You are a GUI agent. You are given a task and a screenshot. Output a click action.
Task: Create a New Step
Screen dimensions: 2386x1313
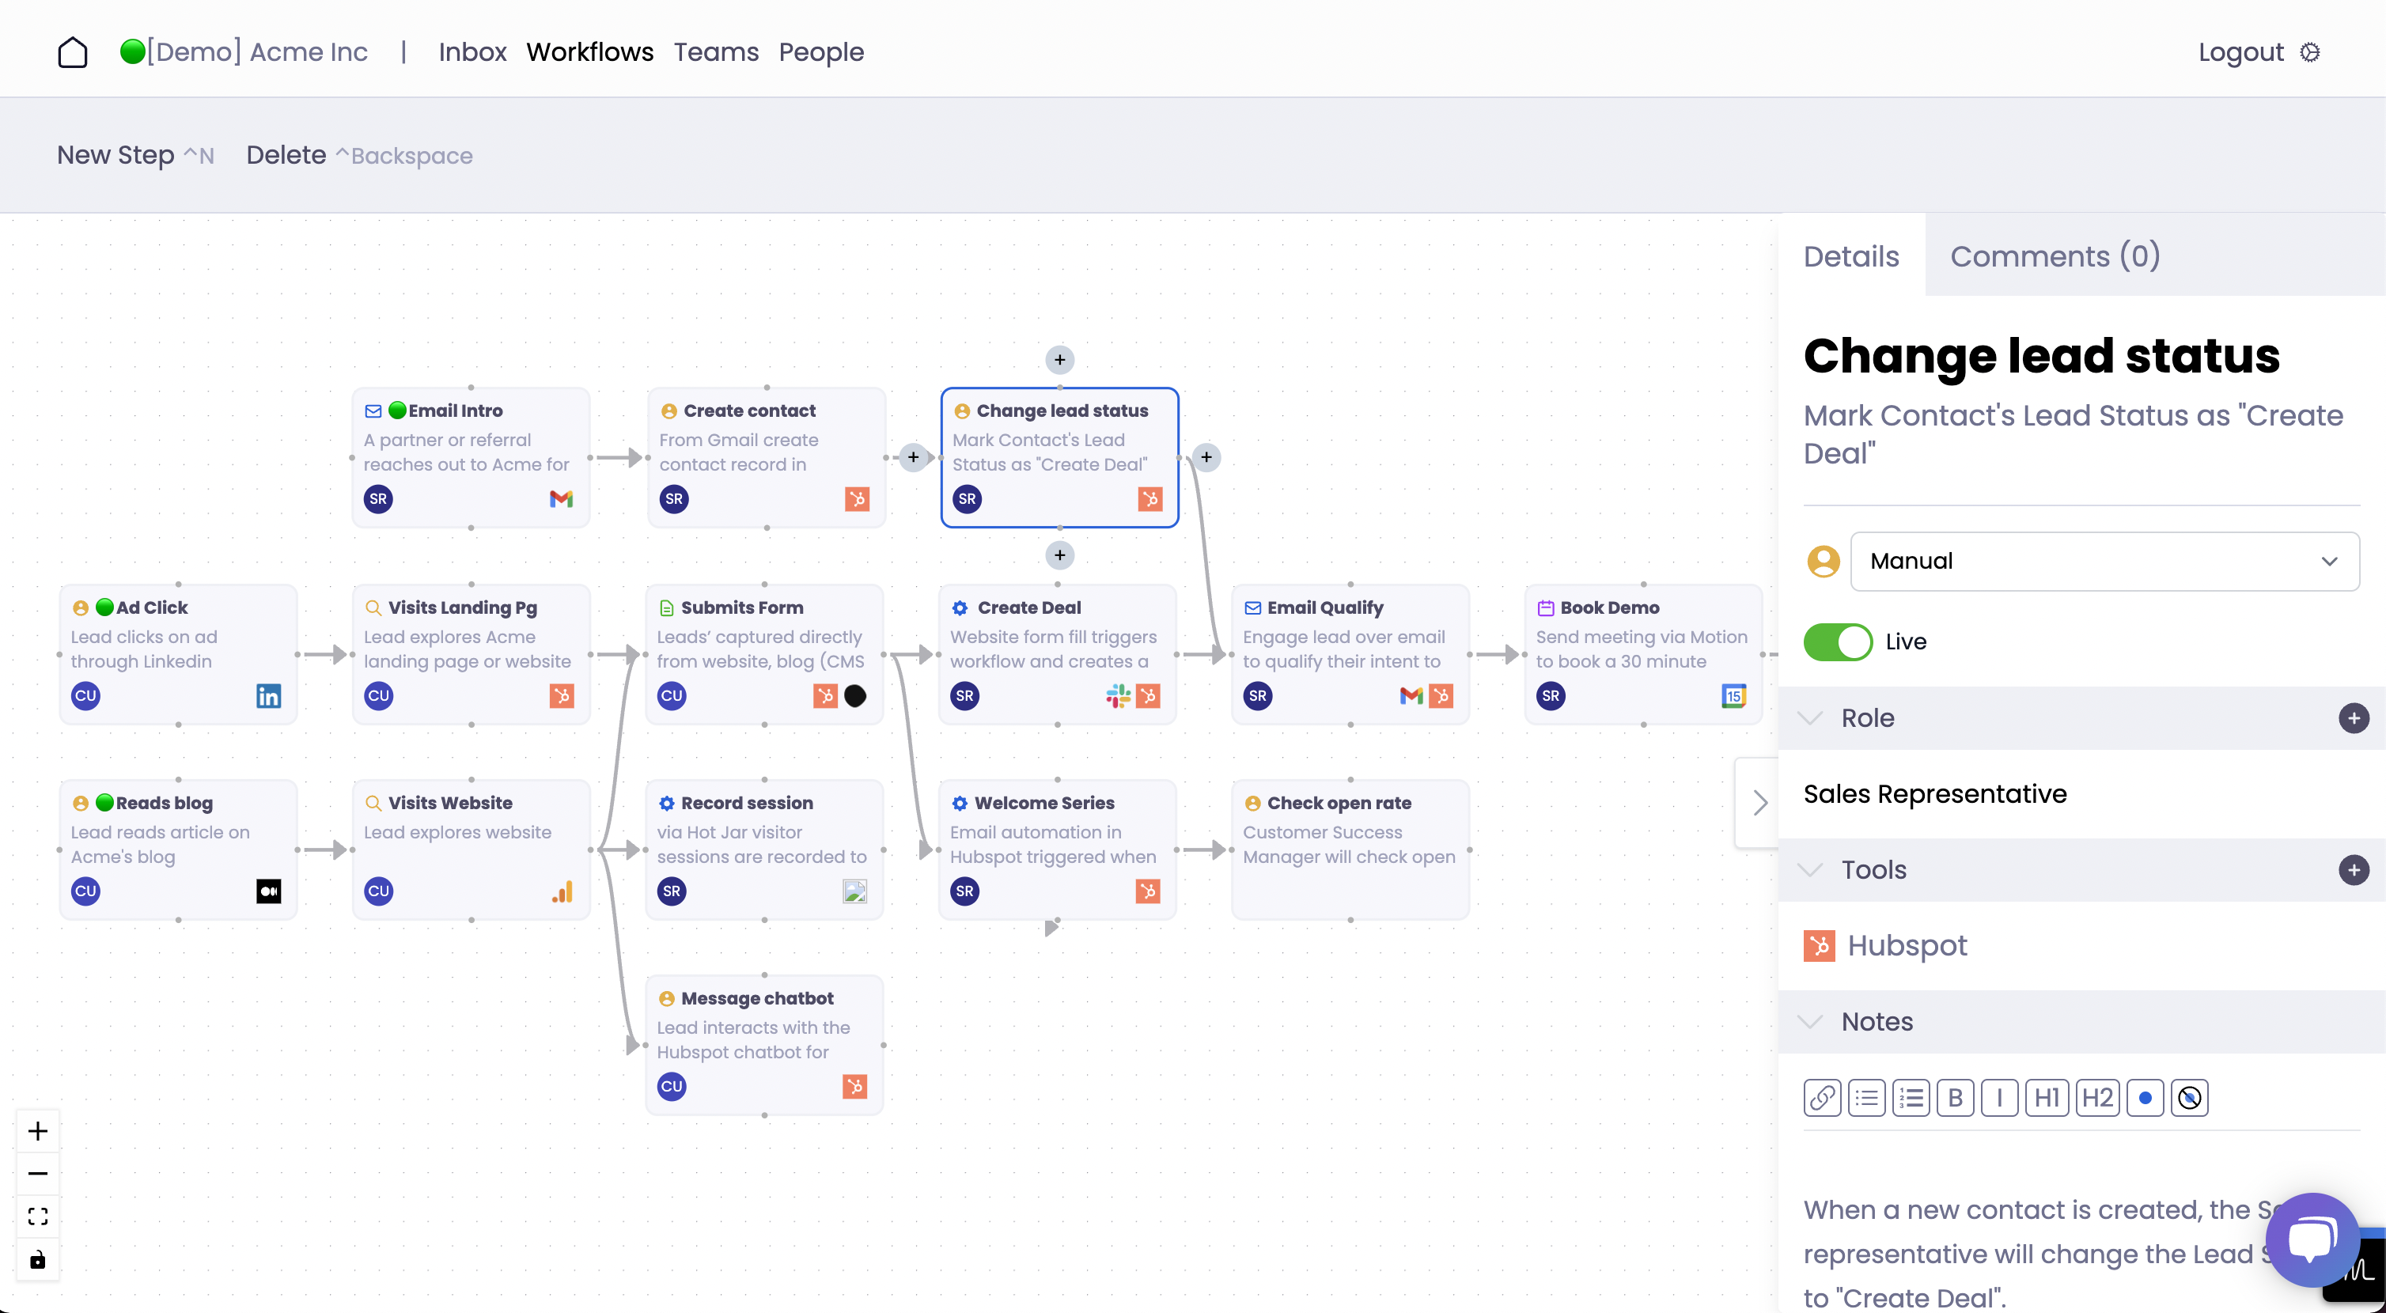(x=114, y=155)
